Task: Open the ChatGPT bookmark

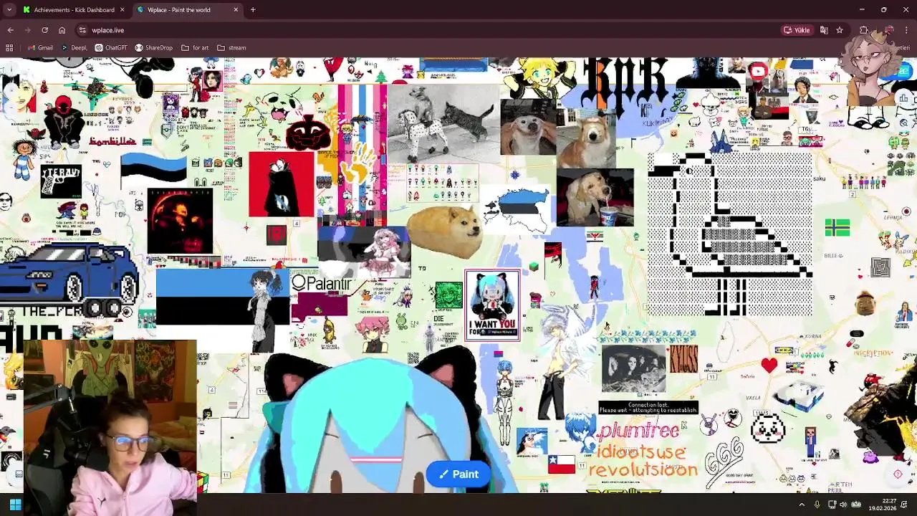Action: (x=111, y=48)
